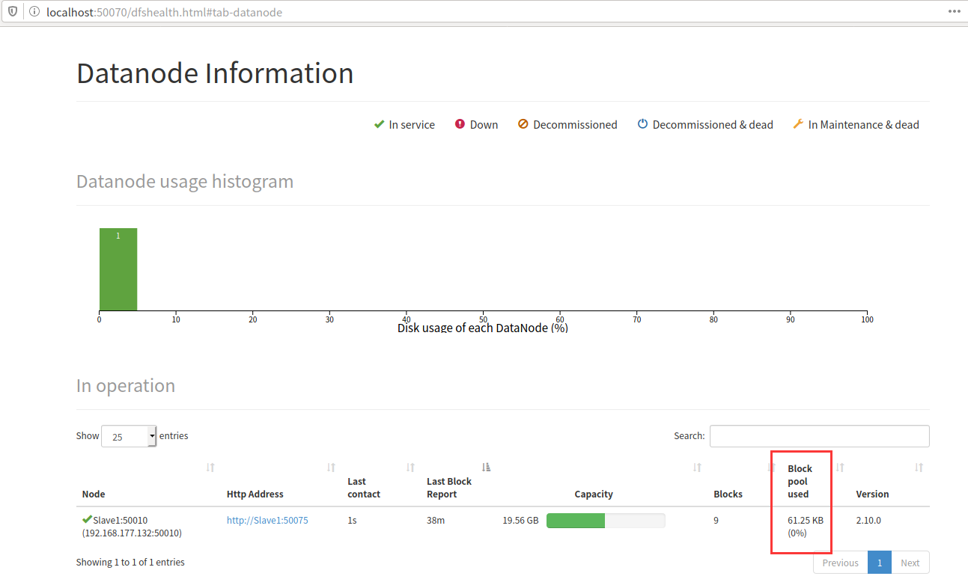
Task: Open the Show entries count dropdown
Action: tap(130, 436)
